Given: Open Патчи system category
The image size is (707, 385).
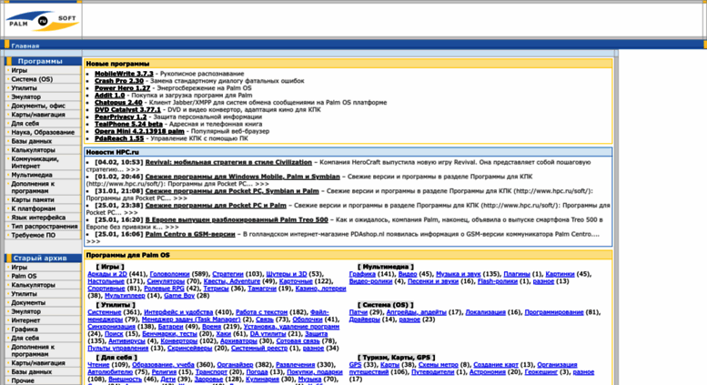Looking at the screenshot, I should click(358, 312).
